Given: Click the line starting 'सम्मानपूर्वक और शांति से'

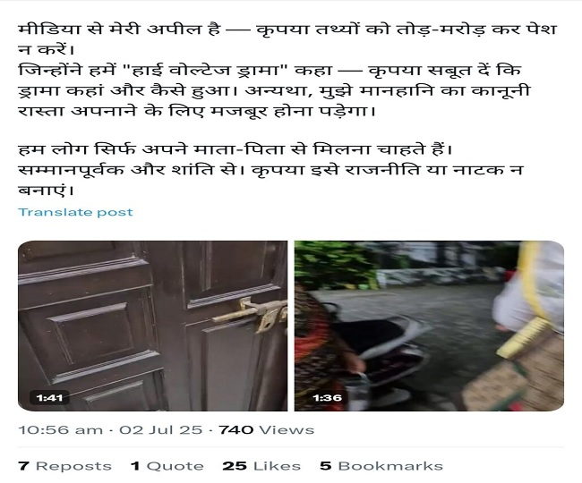Looking at the screenshot, I should point(270,170).
